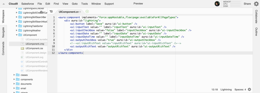Click the ui:inputCheckbox code line

pyautogui.click(x=131, y=30)
